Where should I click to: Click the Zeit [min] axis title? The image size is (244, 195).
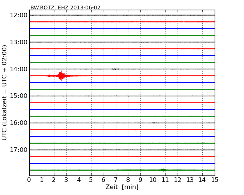pos(122,187)
